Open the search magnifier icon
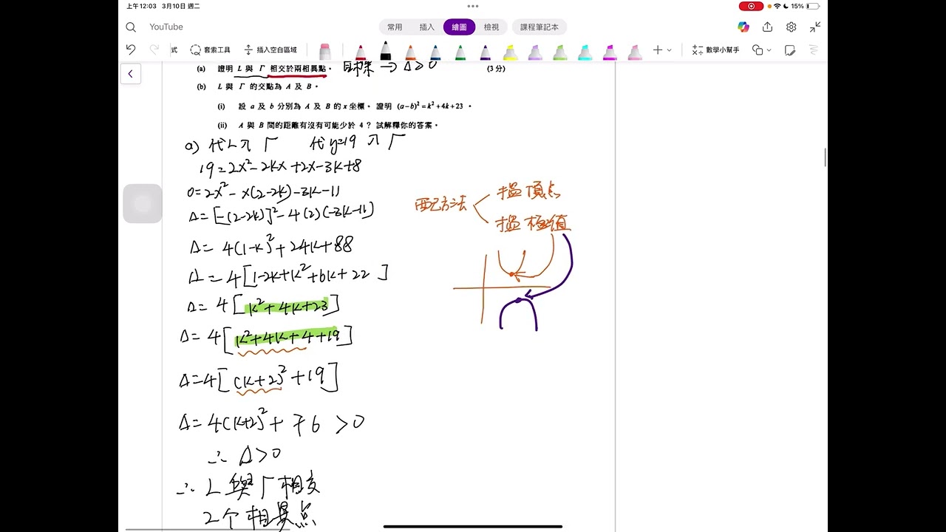The width and height of the screenshot is (946, 532). [x=131, y=27]
